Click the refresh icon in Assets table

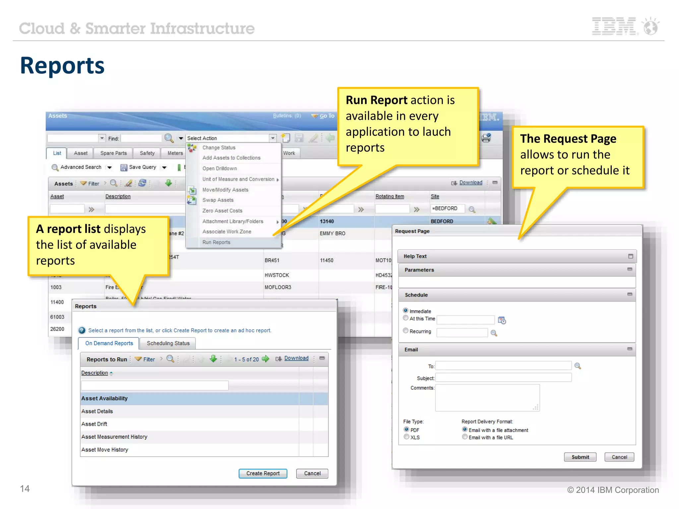click(x=142, y=183)
